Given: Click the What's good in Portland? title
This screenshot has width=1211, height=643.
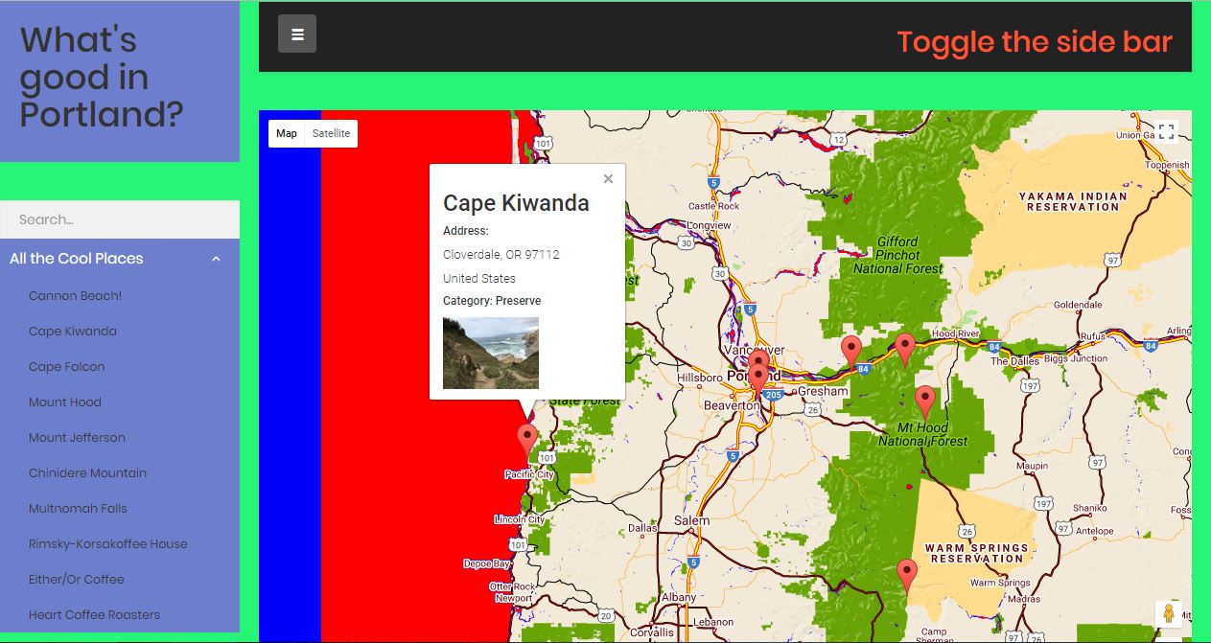Looking at the screenshot, I should pos(102,78).
